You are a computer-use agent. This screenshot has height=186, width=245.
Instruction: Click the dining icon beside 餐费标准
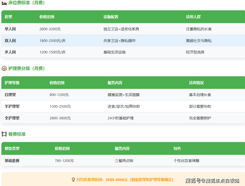[4, 134]
